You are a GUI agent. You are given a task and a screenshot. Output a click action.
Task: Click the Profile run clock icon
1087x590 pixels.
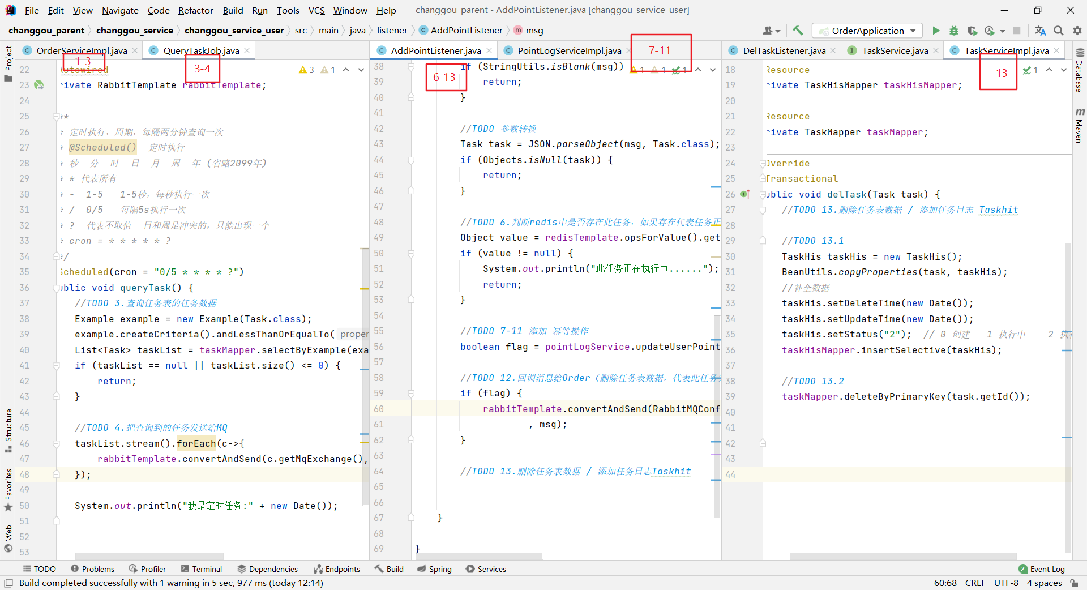990,31
